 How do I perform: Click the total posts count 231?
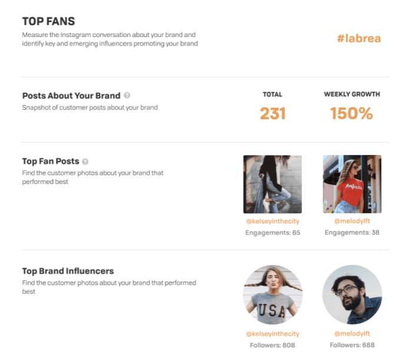pos(273,113)
